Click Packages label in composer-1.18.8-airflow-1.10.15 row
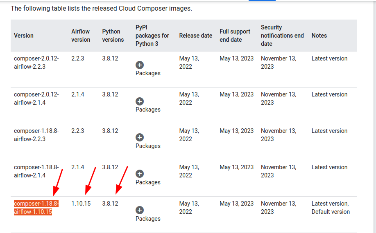 148,219
